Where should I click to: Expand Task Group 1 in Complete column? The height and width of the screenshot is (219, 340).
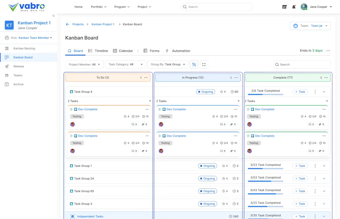coord(324,166)
